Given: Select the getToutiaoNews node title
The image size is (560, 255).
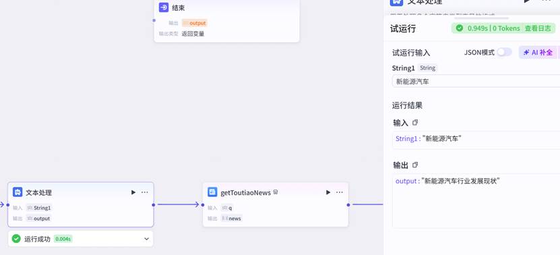Looking at the screenshot, I should pyautogui.click(x=246, y=193).
